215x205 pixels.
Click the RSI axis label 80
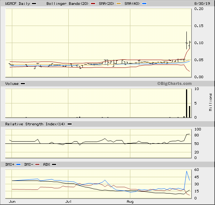197,135
